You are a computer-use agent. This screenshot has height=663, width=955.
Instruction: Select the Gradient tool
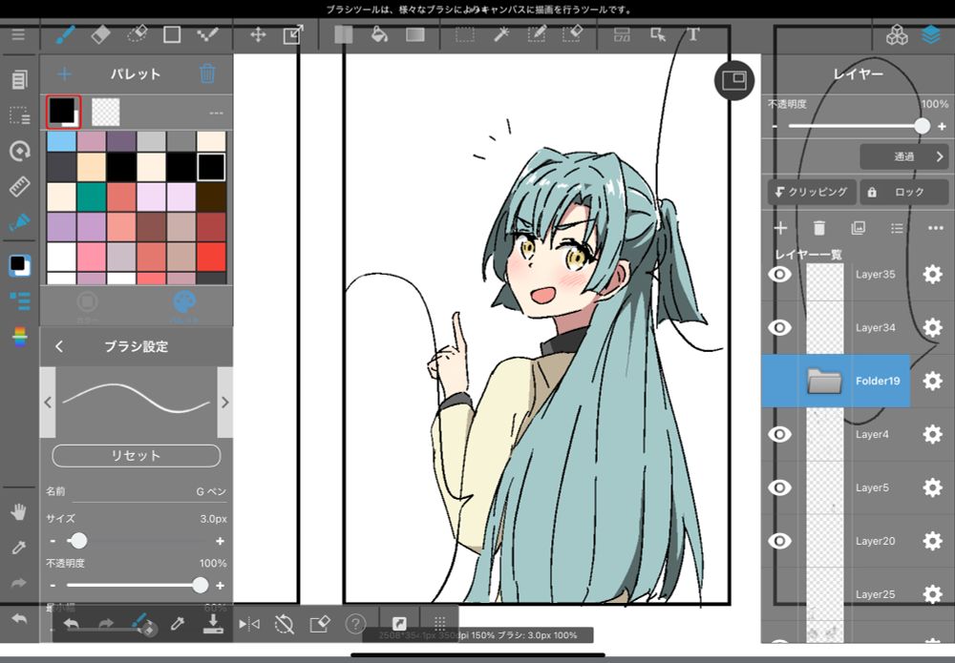click(415, 34)
